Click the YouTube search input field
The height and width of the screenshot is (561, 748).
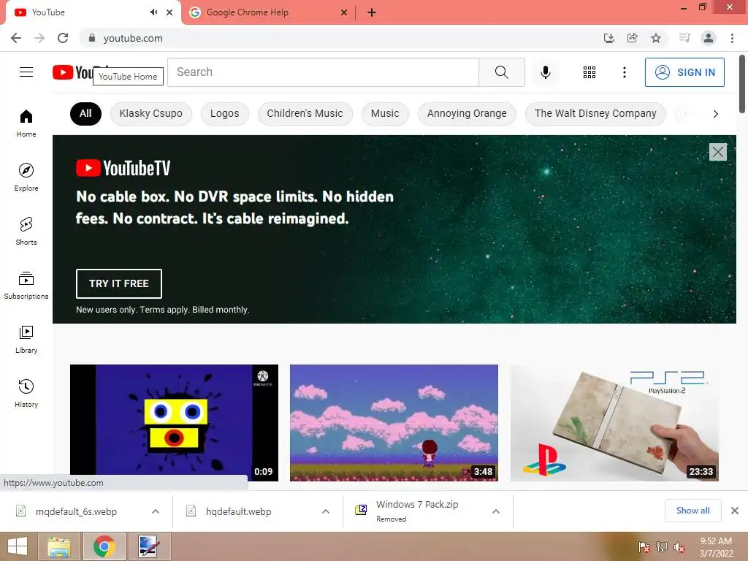323,72
